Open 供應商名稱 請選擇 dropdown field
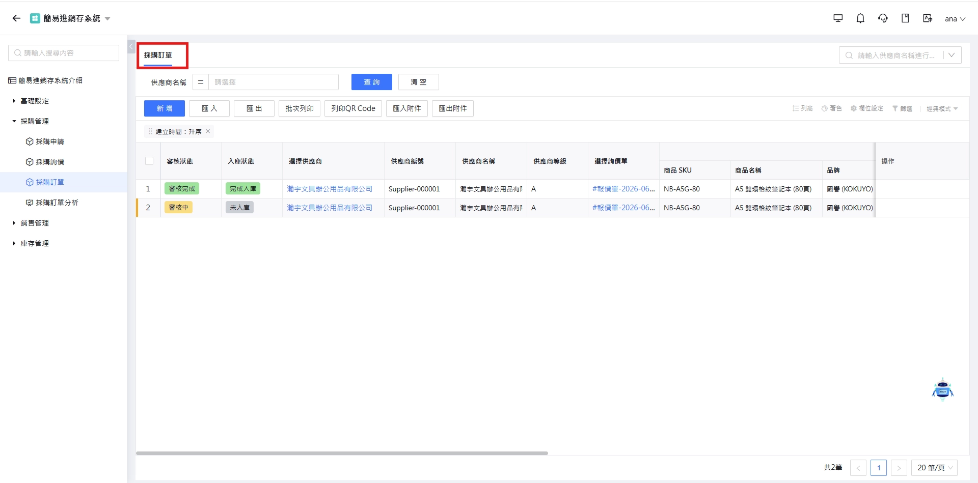Image resolution: width=978 pixels, height=483 pixels. tap(274, 82)
